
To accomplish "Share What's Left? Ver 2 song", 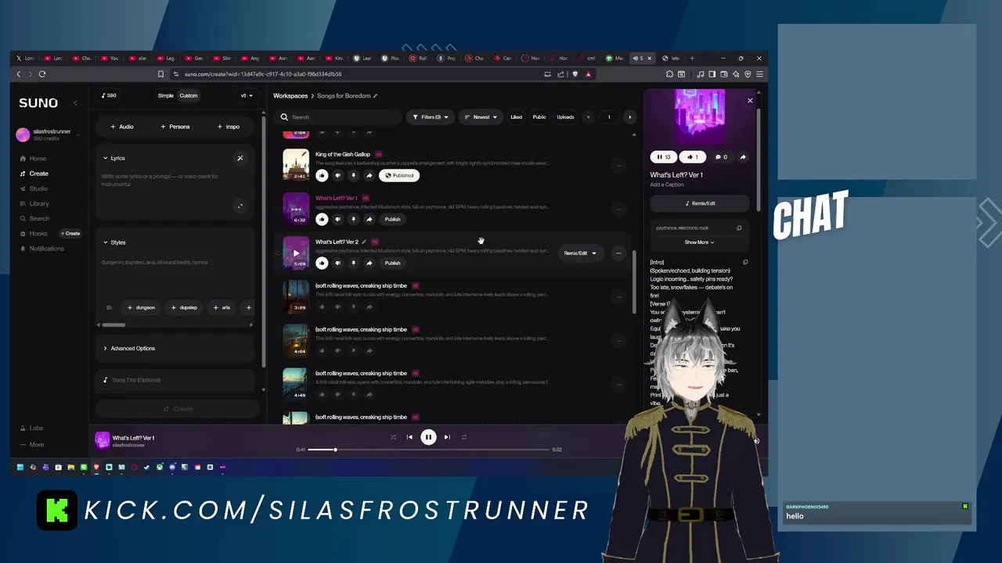I will (369, 263).
